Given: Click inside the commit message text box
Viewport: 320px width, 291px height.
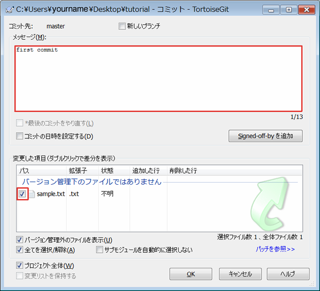Looking at the screenshot, I should click(158, 79).
